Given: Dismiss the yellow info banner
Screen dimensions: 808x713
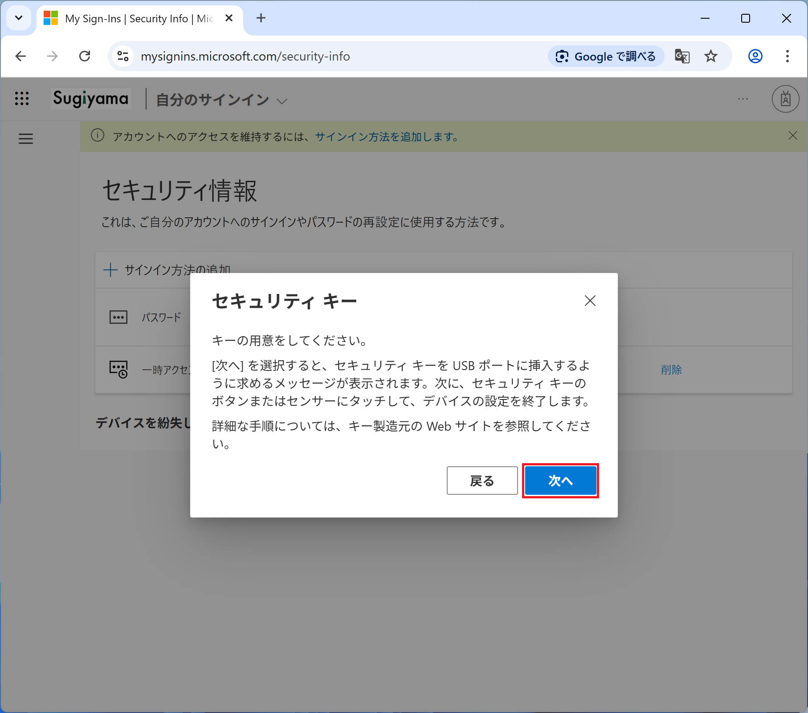Looking at the screenshot, I should click(x=792, y=136).
